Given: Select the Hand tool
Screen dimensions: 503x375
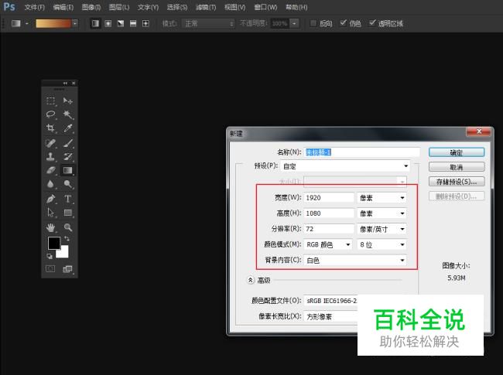Looking at the screenshot, I should click(x=51, y=227).
